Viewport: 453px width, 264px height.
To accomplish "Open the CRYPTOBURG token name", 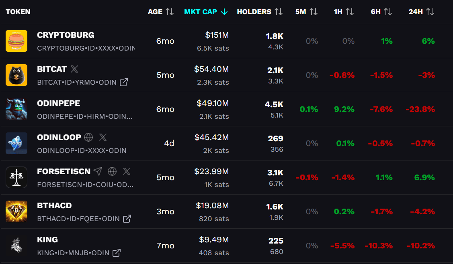I will click(66, 35).
